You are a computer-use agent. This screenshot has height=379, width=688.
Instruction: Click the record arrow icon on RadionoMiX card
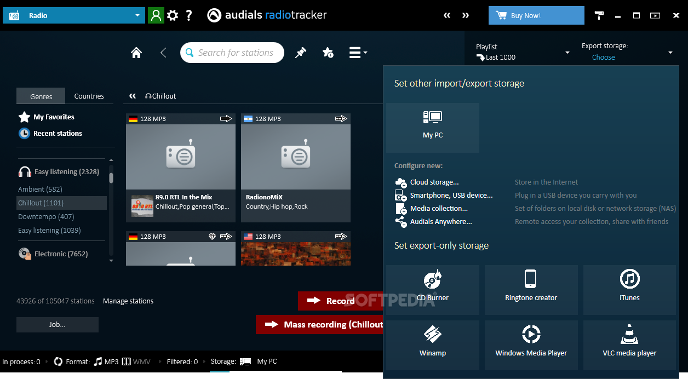pyautogui.click(x=341, y=118)
